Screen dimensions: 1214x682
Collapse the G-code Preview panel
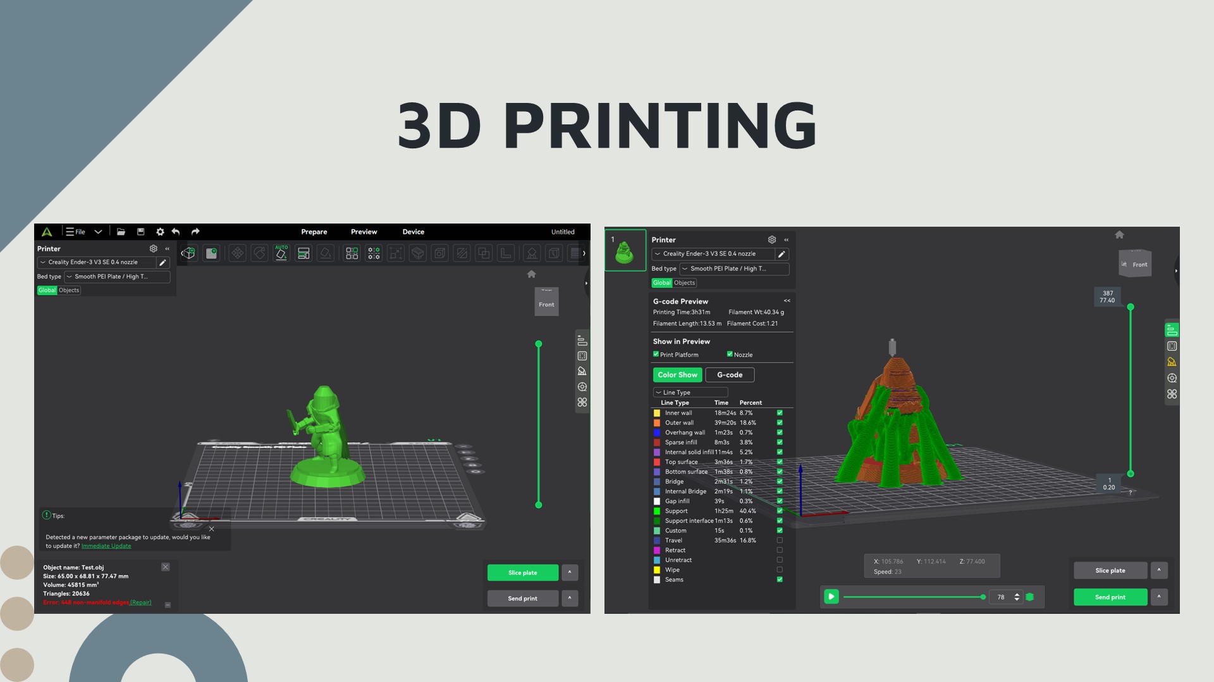point(787,301)
